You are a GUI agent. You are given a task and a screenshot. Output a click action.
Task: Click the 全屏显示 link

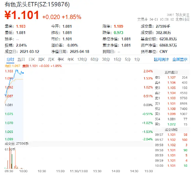pos(180,60)
